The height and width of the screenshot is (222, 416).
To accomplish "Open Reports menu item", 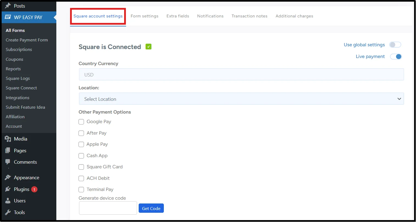I will (x=13, y=69).
